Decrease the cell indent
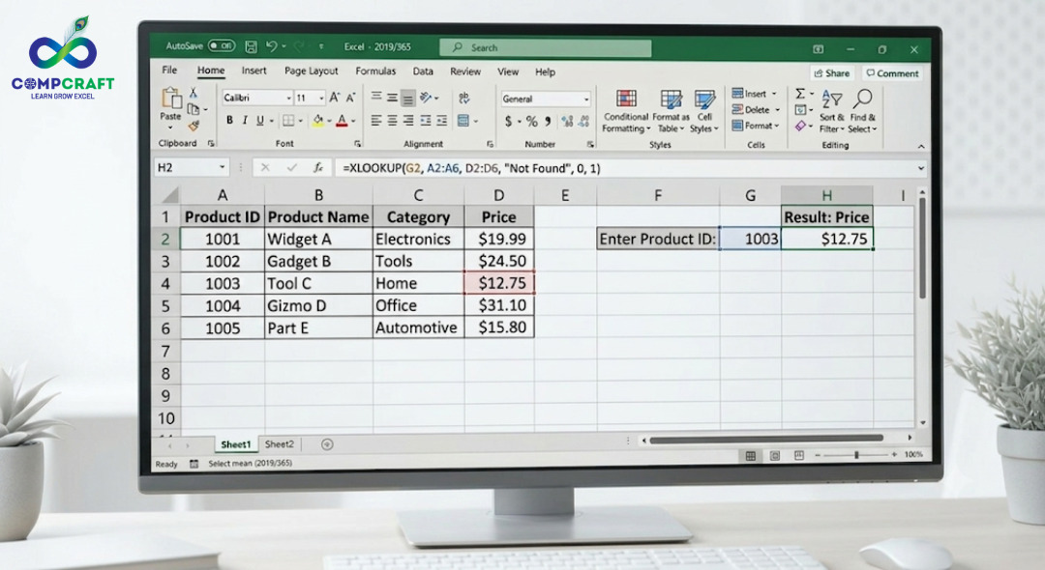Screen dimensions: 1045x570 [x=425, y=121]
